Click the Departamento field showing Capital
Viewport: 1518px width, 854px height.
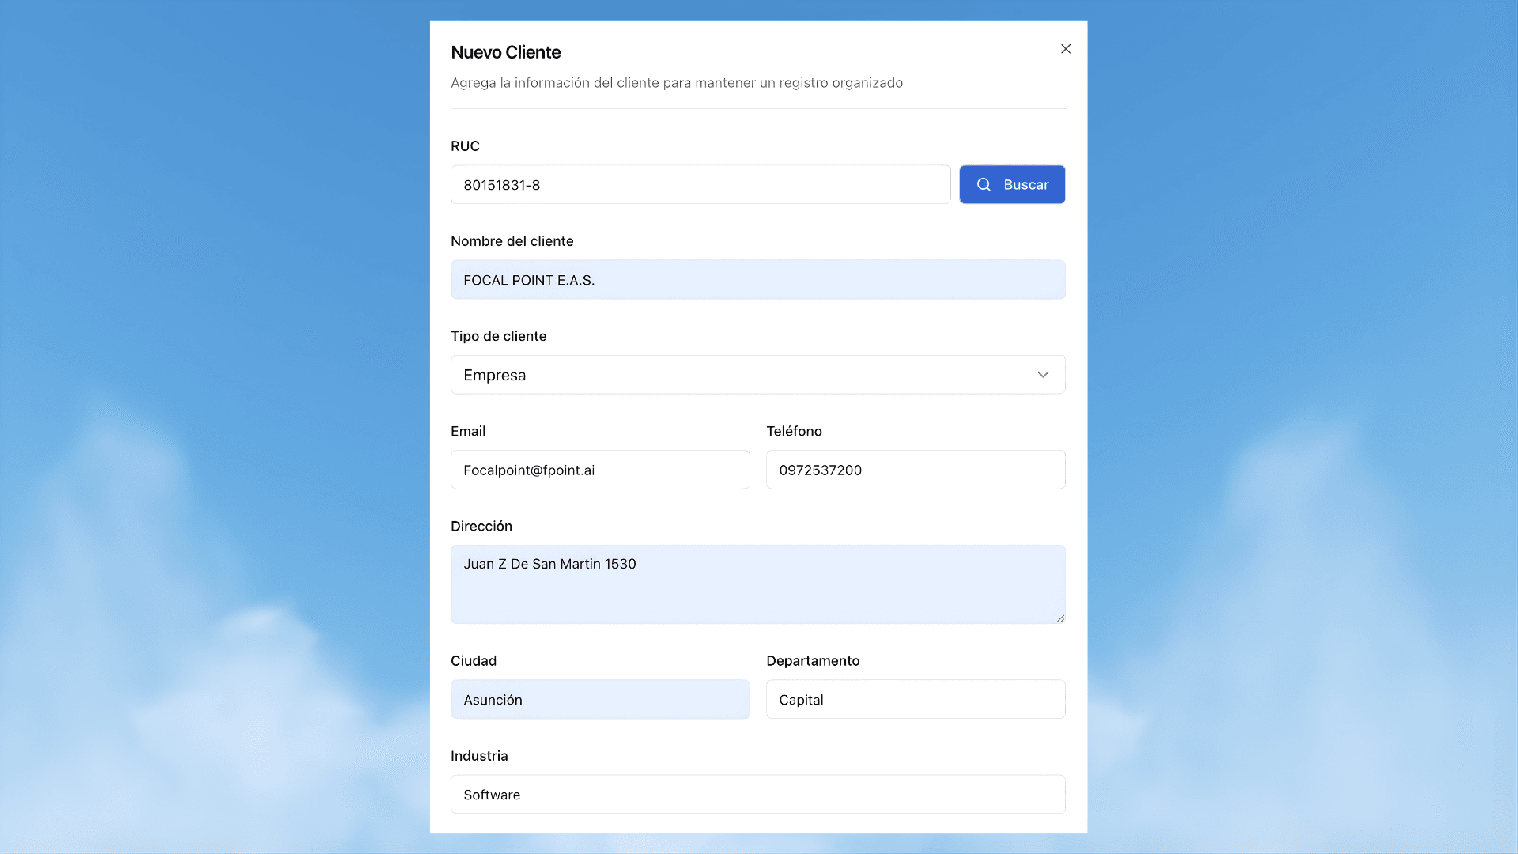[x=915, y=700]
